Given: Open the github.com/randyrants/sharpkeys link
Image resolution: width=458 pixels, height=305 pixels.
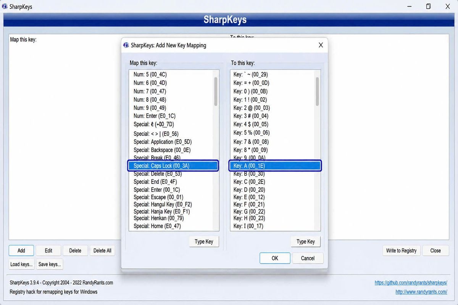Looking at the screenshot, I should click(x=411, y=283).
